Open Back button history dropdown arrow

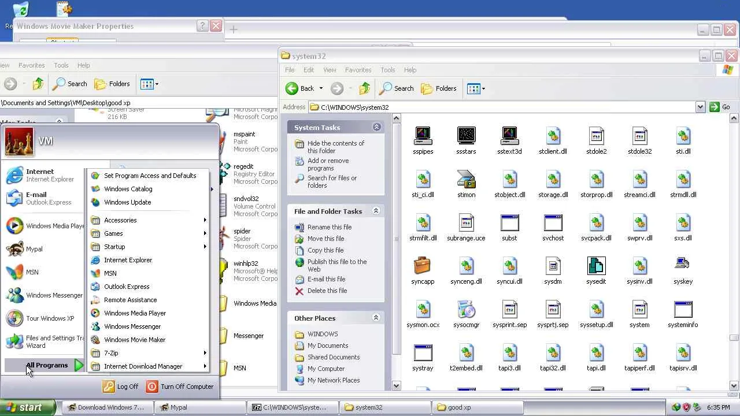click(321, 88)
